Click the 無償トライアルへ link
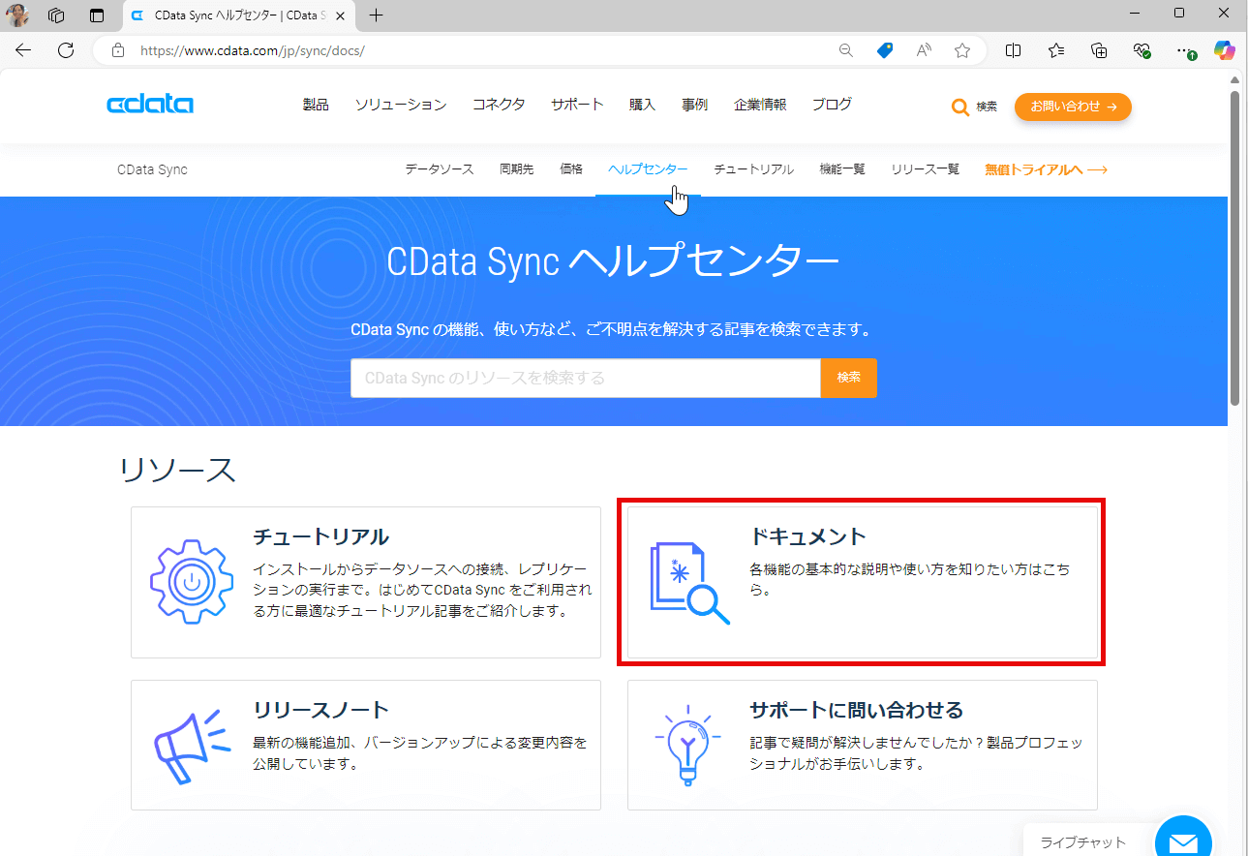The width and height of the screenshot is (1248, 856). coord(1046,169)
